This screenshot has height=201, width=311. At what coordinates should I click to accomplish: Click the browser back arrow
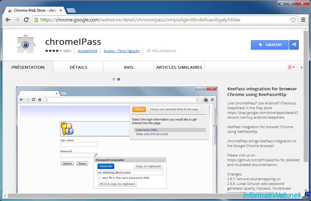coord(8,20)
